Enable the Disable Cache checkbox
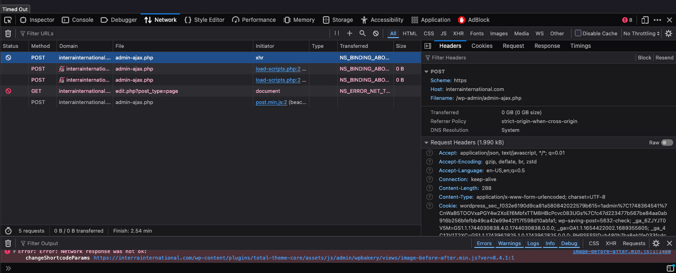 (578, 33)
